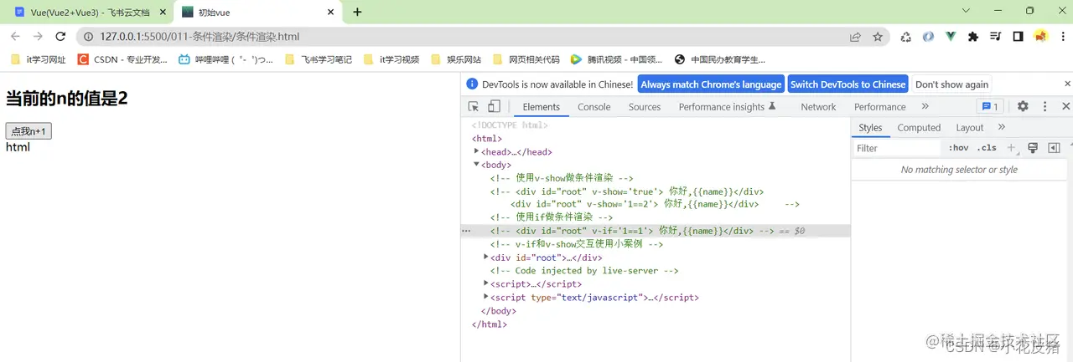Click the share page icon in address bar
The height and width of the screenshot is (362, 1073).
coord(855,37)
